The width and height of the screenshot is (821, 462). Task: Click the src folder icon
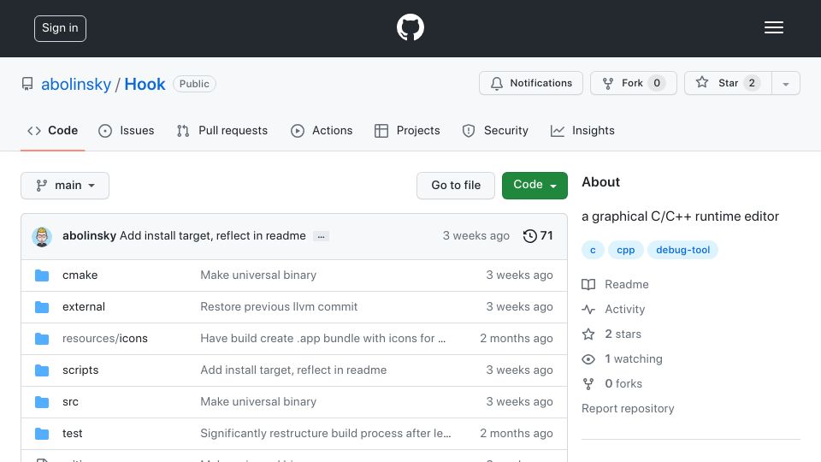[x=42, y=402]
